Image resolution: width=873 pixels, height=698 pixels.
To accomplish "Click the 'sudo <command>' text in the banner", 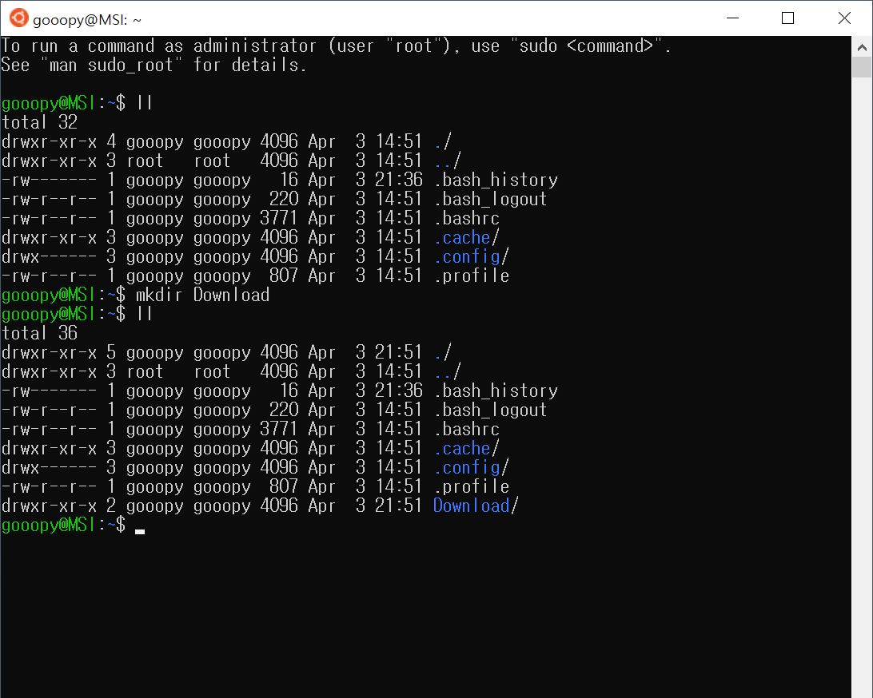I will (586, 46).
